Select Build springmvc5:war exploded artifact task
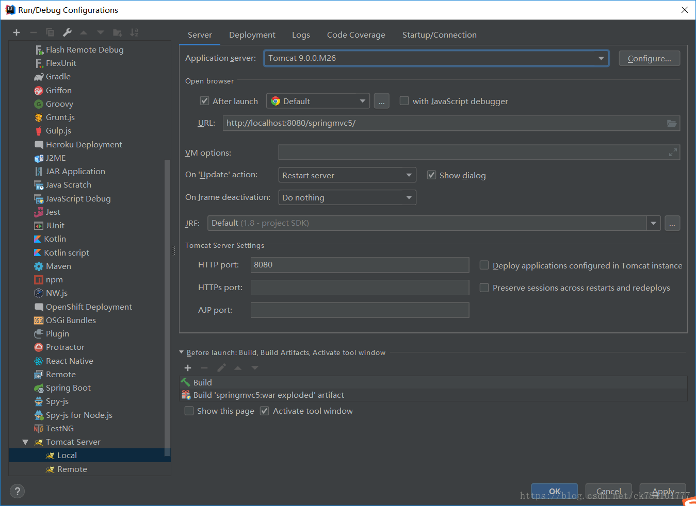The height and width of the screenshot is (506, 696). coord(433,395)
